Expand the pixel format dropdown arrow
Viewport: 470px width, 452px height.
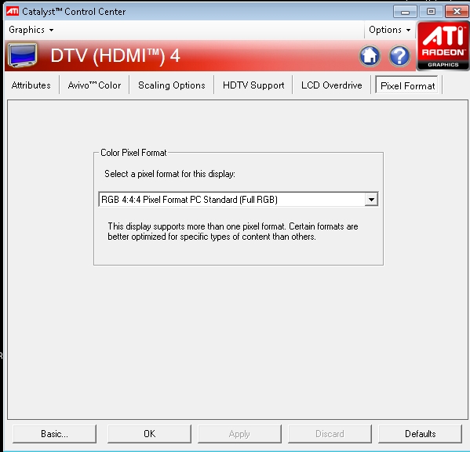[371, 199]
